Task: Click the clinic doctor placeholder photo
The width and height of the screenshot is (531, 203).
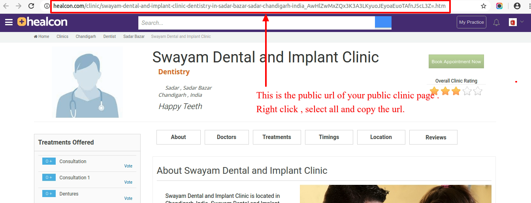Action: pyautogui.click(x=87, y=82)
